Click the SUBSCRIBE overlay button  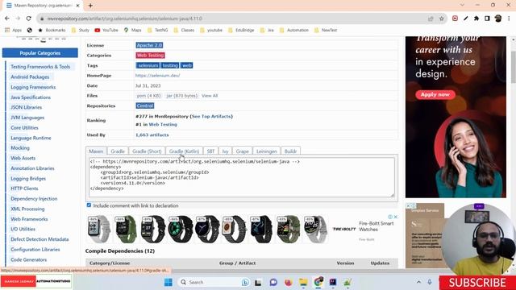tap(477, 283)
